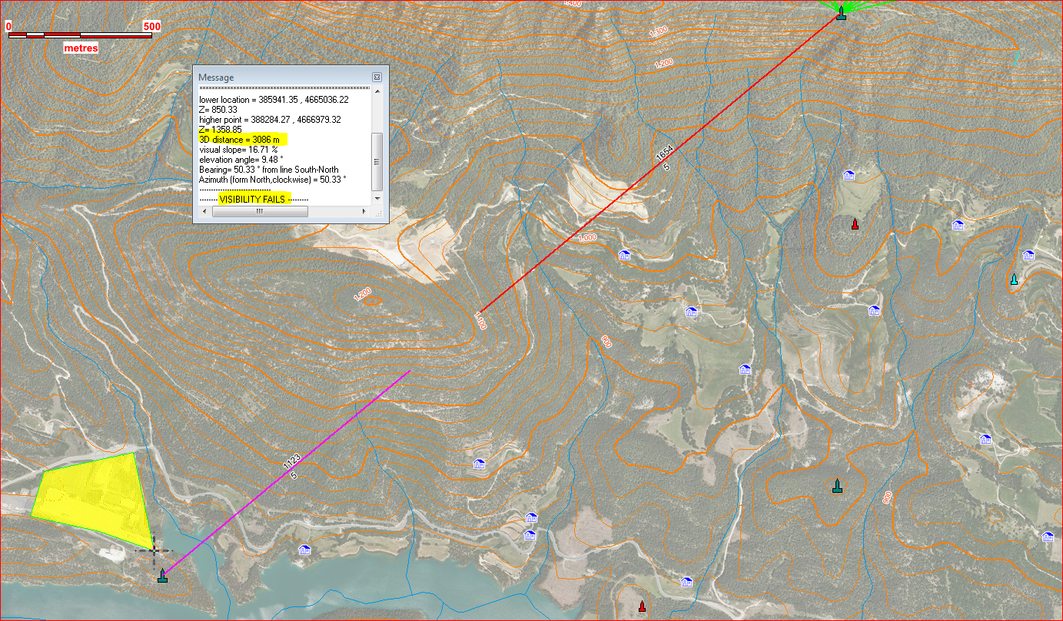Click the "VISIBILITY FAILS" highlighted text
1063x621 pixels.
[x=253, y=199]
